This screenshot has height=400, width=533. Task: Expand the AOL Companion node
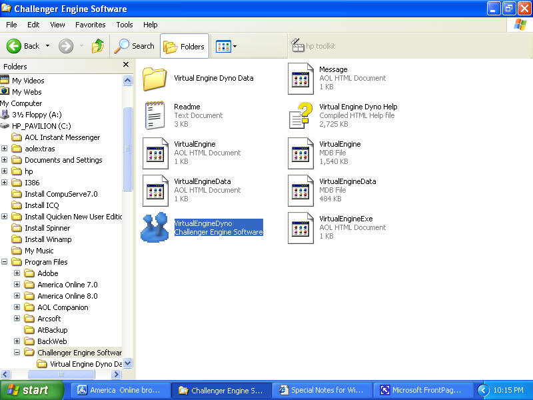pos(17,307)
